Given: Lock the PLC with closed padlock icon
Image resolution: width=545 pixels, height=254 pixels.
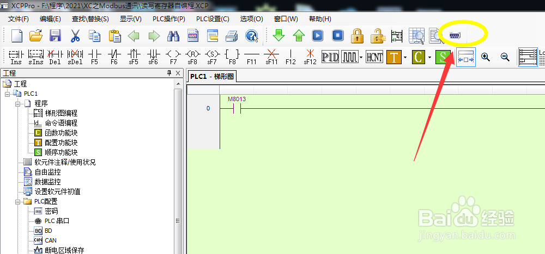Looking at the screenshot, I should (357, 36).
